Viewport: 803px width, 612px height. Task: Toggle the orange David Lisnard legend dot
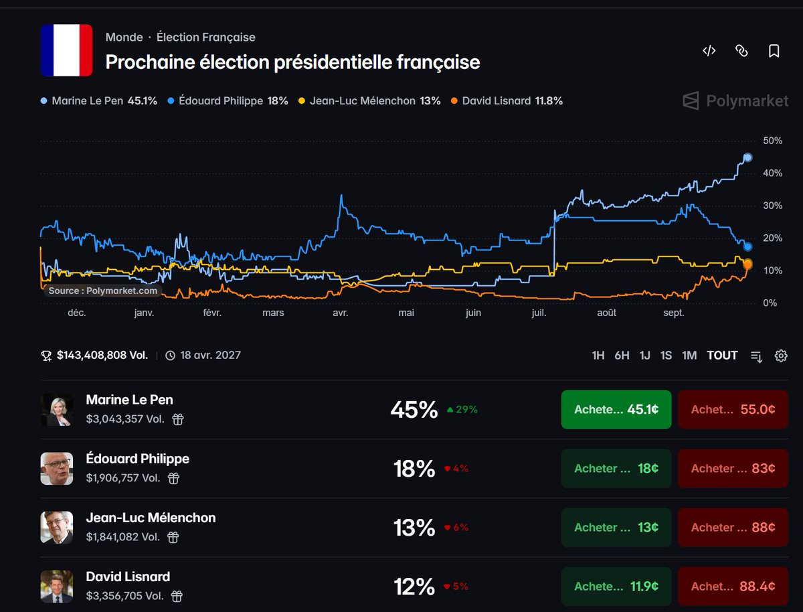point(454,101)
